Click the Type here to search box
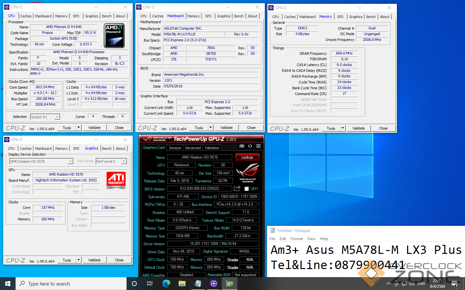The image size is (465, 290). 71,284
